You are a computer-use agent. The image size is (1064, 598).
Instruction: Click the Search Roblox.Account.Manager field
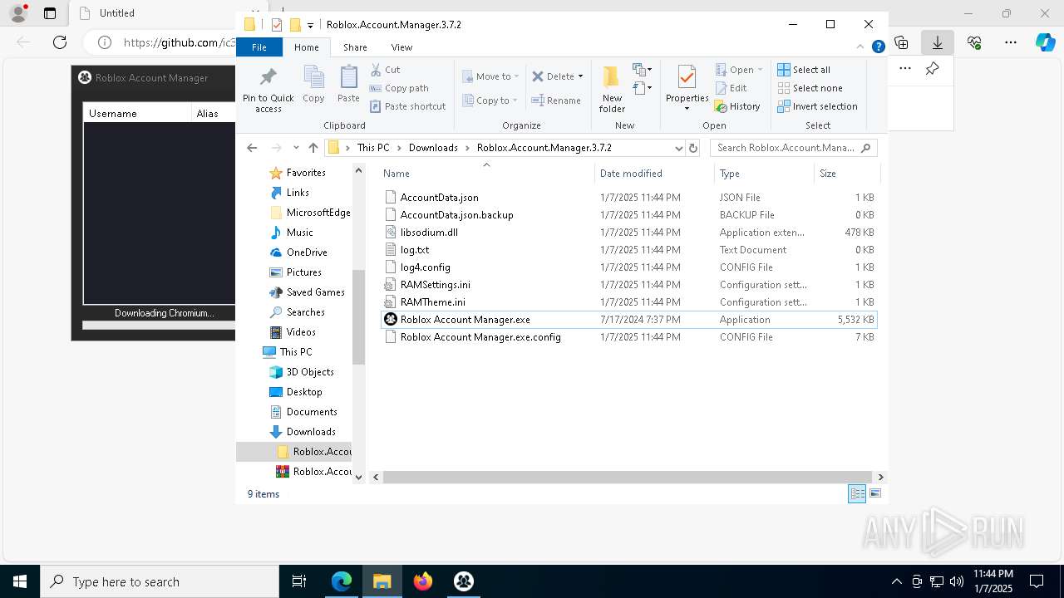(x=793, y=148)
